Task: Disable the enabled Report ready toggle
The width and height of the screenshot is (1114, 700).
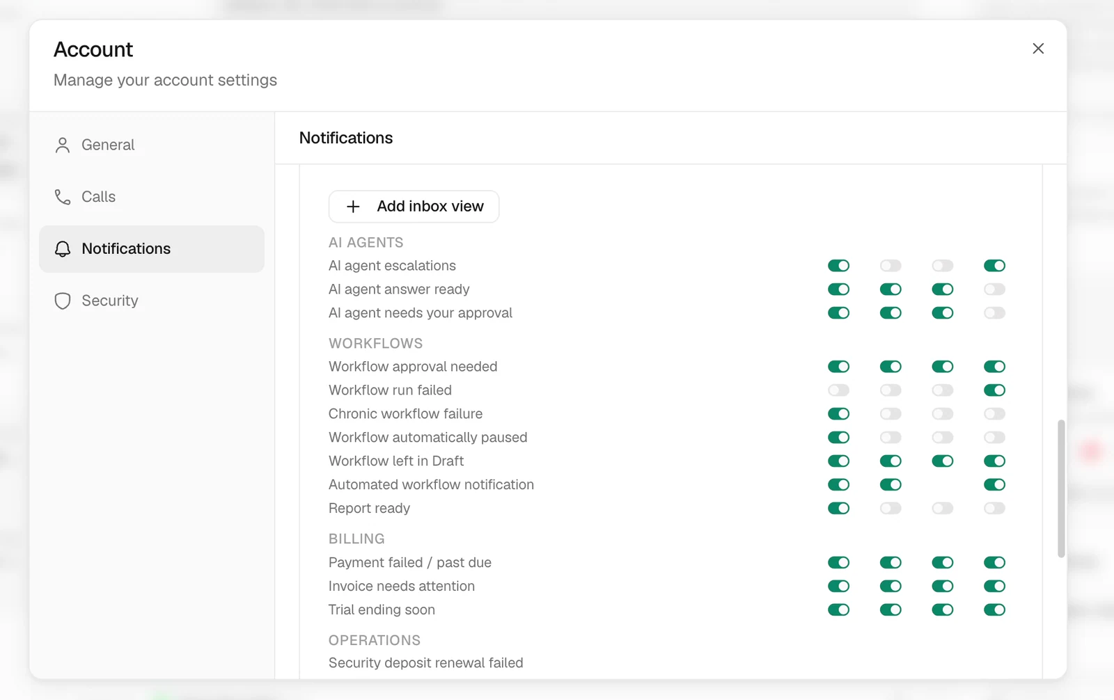Action: 838,509
